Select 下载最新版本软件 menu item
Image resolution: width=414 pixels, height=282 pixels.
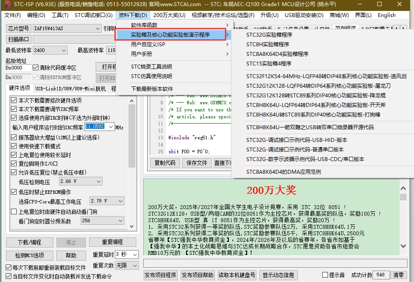tap(152, 89)
